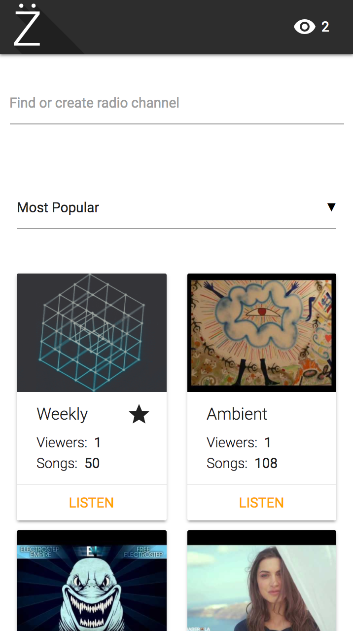This screenshot has width=353, height=631.
Task: Open the Electrostep shark artwork channel
Action: (92, 588)
